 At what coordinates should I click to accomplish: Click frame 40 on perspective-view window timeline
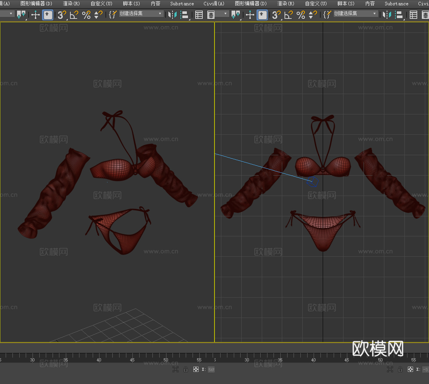(99, 360)
